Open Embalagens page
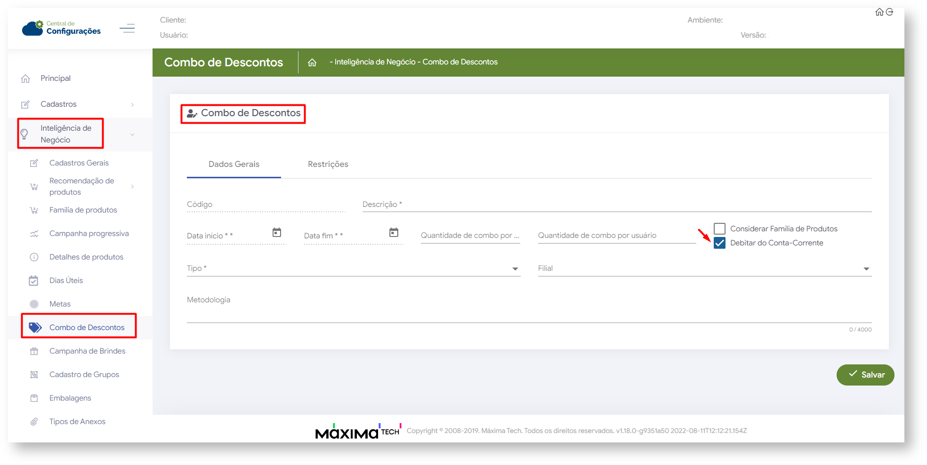This screenshot has height=465, width=927. [70, 398]
